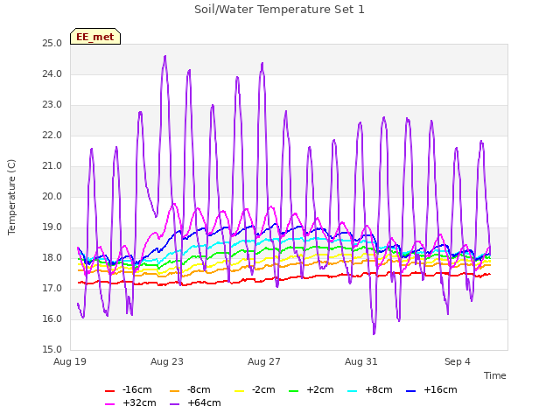560x420 pixels.
Task: Click the yellow -2cm legend swatch
Action: (239, 391)
